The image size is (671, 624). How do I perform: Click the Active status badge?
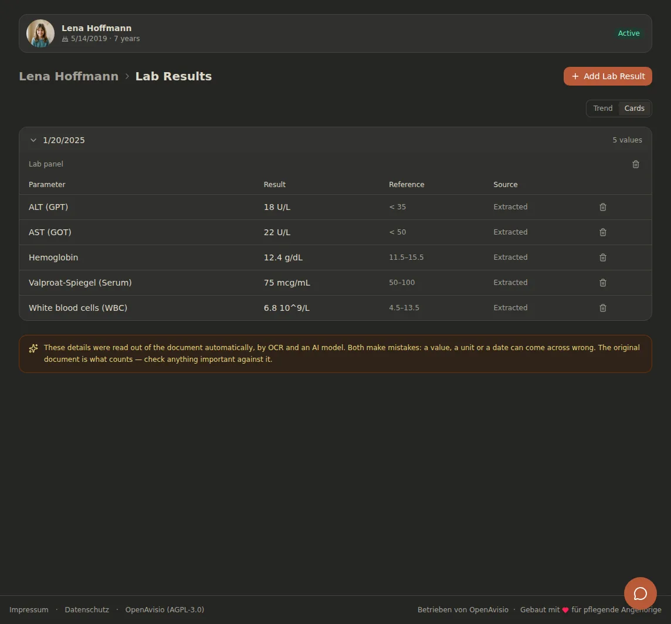(x=629, y=33)
